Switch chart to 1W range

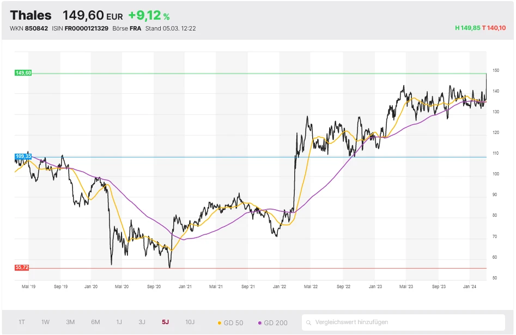pos(45,322)
